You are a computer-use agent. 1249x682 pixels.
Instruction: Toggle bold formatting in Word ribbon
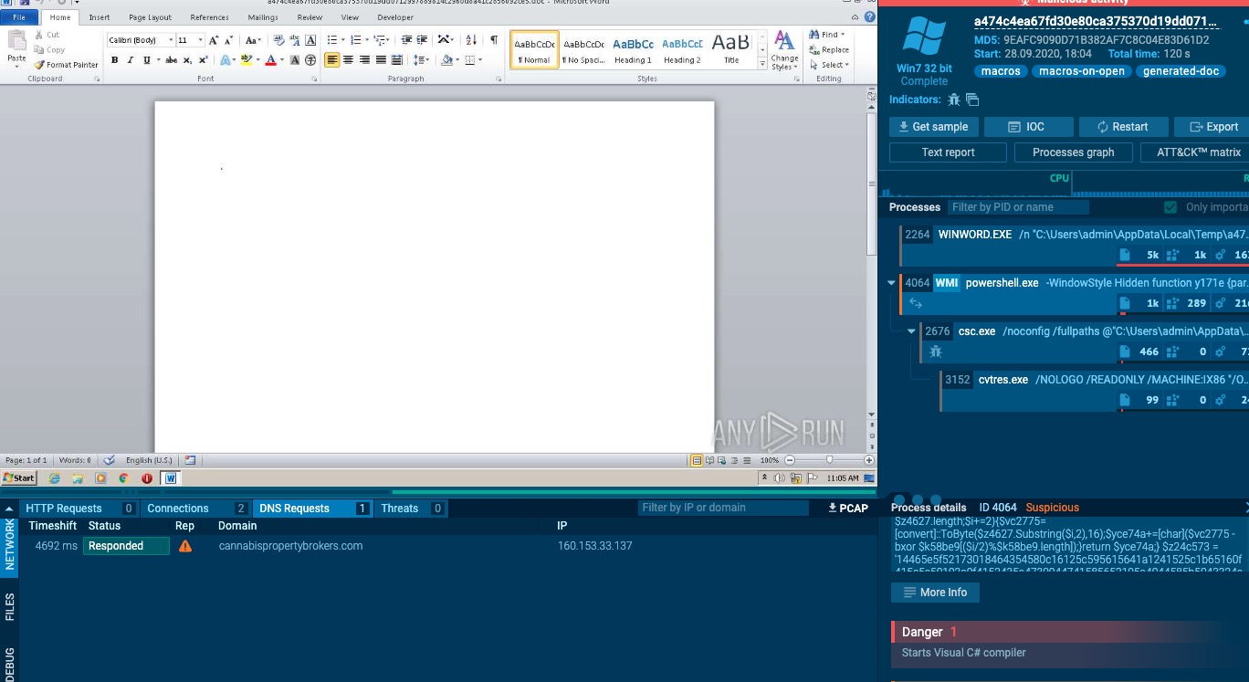click(x=114, y=60)
